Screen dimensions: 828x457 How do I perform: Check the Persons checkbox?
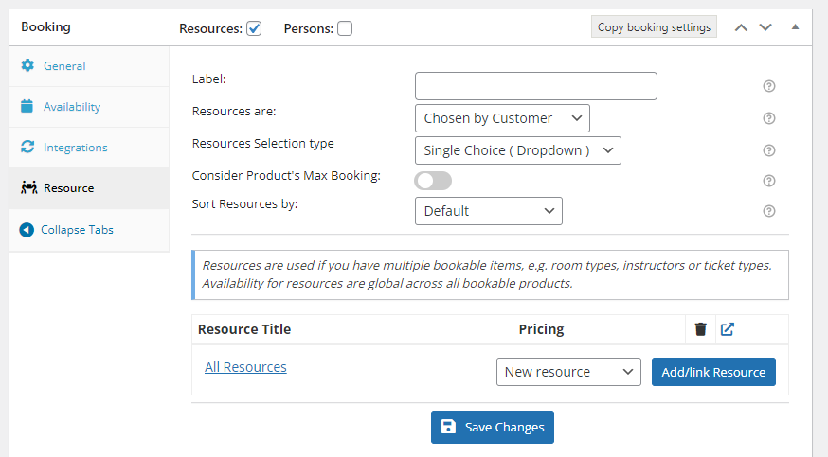345,28
